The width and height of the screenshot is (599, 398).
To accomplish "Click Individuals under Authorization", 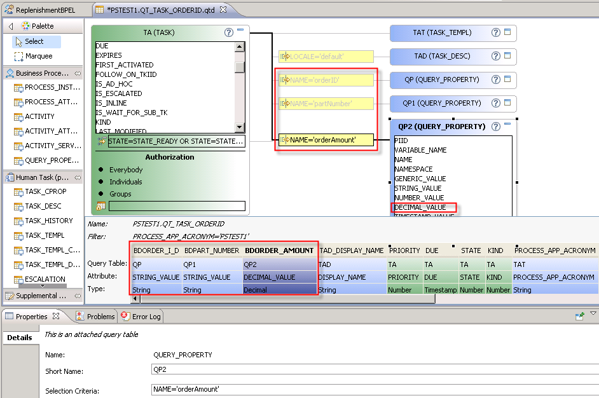I will 126,182.
